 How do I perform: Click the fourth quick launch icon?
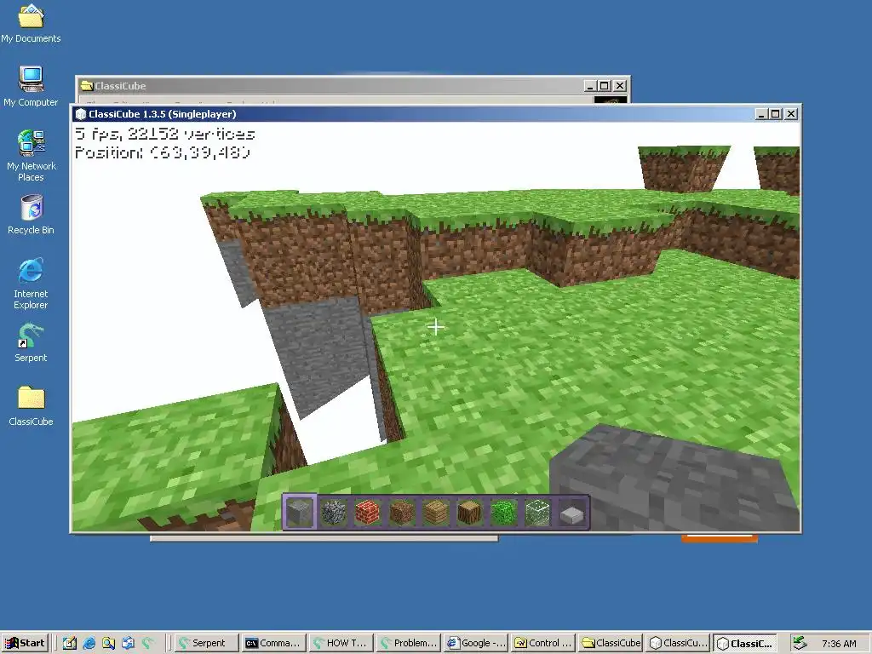coord(128,643)
